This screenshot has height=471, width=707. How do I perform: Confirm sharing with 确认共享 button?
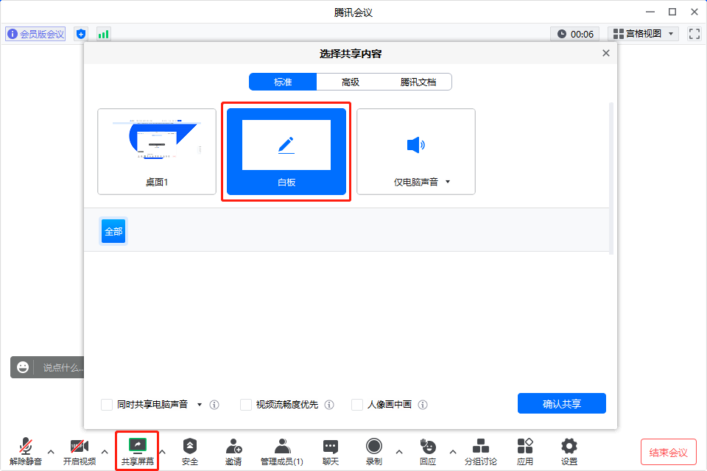pos(562,403)
